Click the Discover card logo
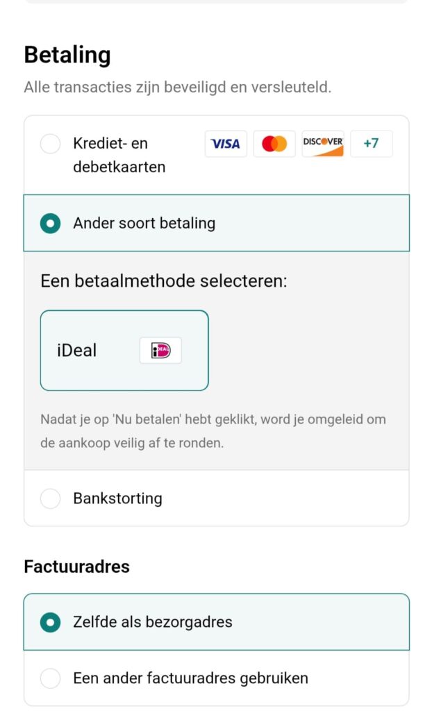This screenshot has width=432, height=711. [x=323, y=144]
